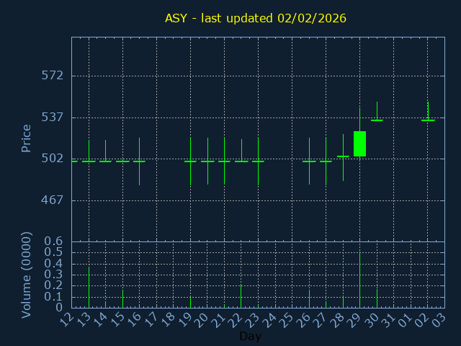Click the Day x-axis label
Image resolution: width=461 pixels, height=346 pixels.
[x=250, y=336]
